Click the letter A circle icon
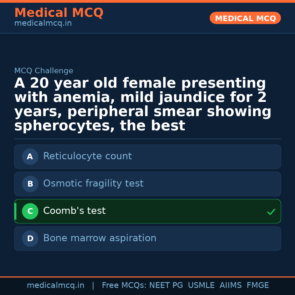This screenshot has height=295, width=295. [30, 157]
